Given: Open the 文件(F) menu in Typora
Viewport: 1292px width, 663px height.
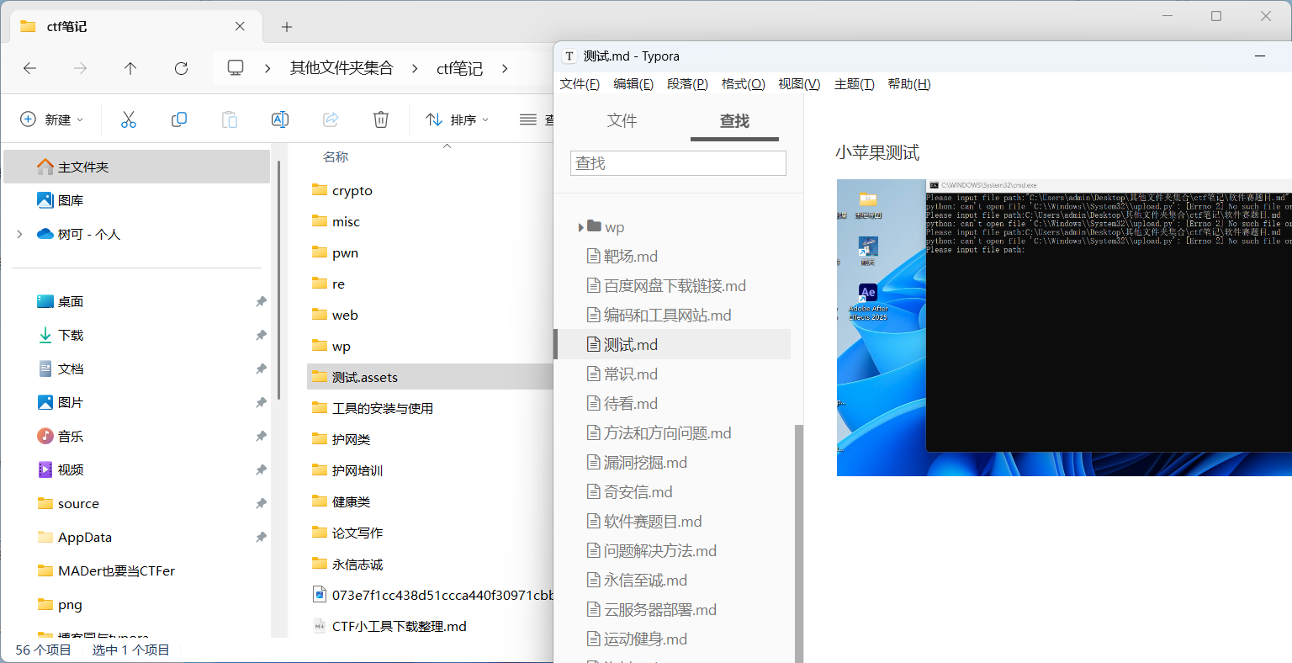Looking at the screenshot, I should [x=580, y=84].
